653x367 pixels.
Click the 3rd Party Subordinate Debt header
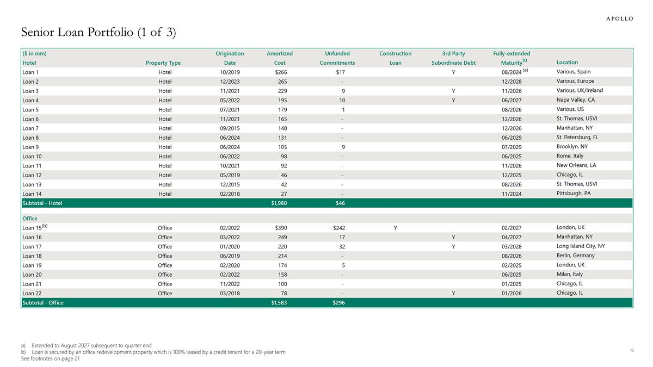click(x=453, y=58)
